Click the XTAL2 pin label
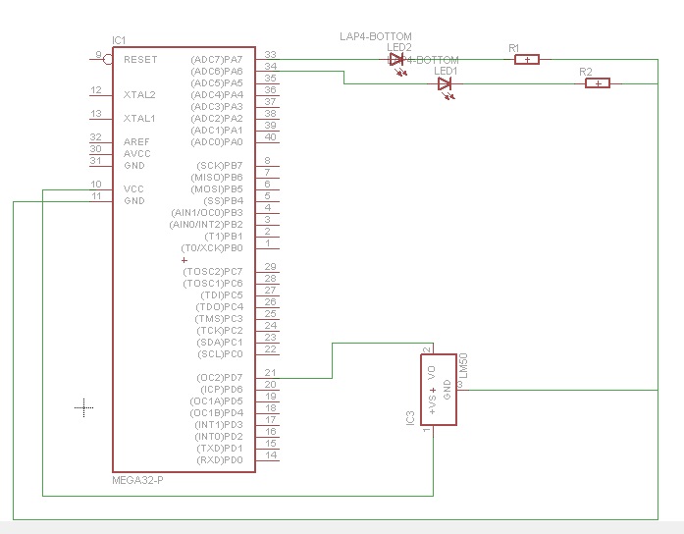 click(139, 94)
